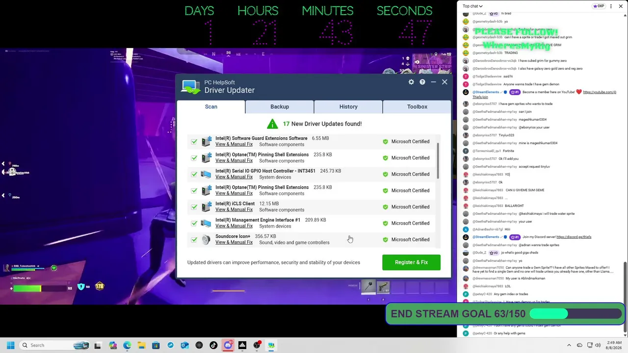
Task: Click the Driver Updater logo icon
Action: (190, 87)
